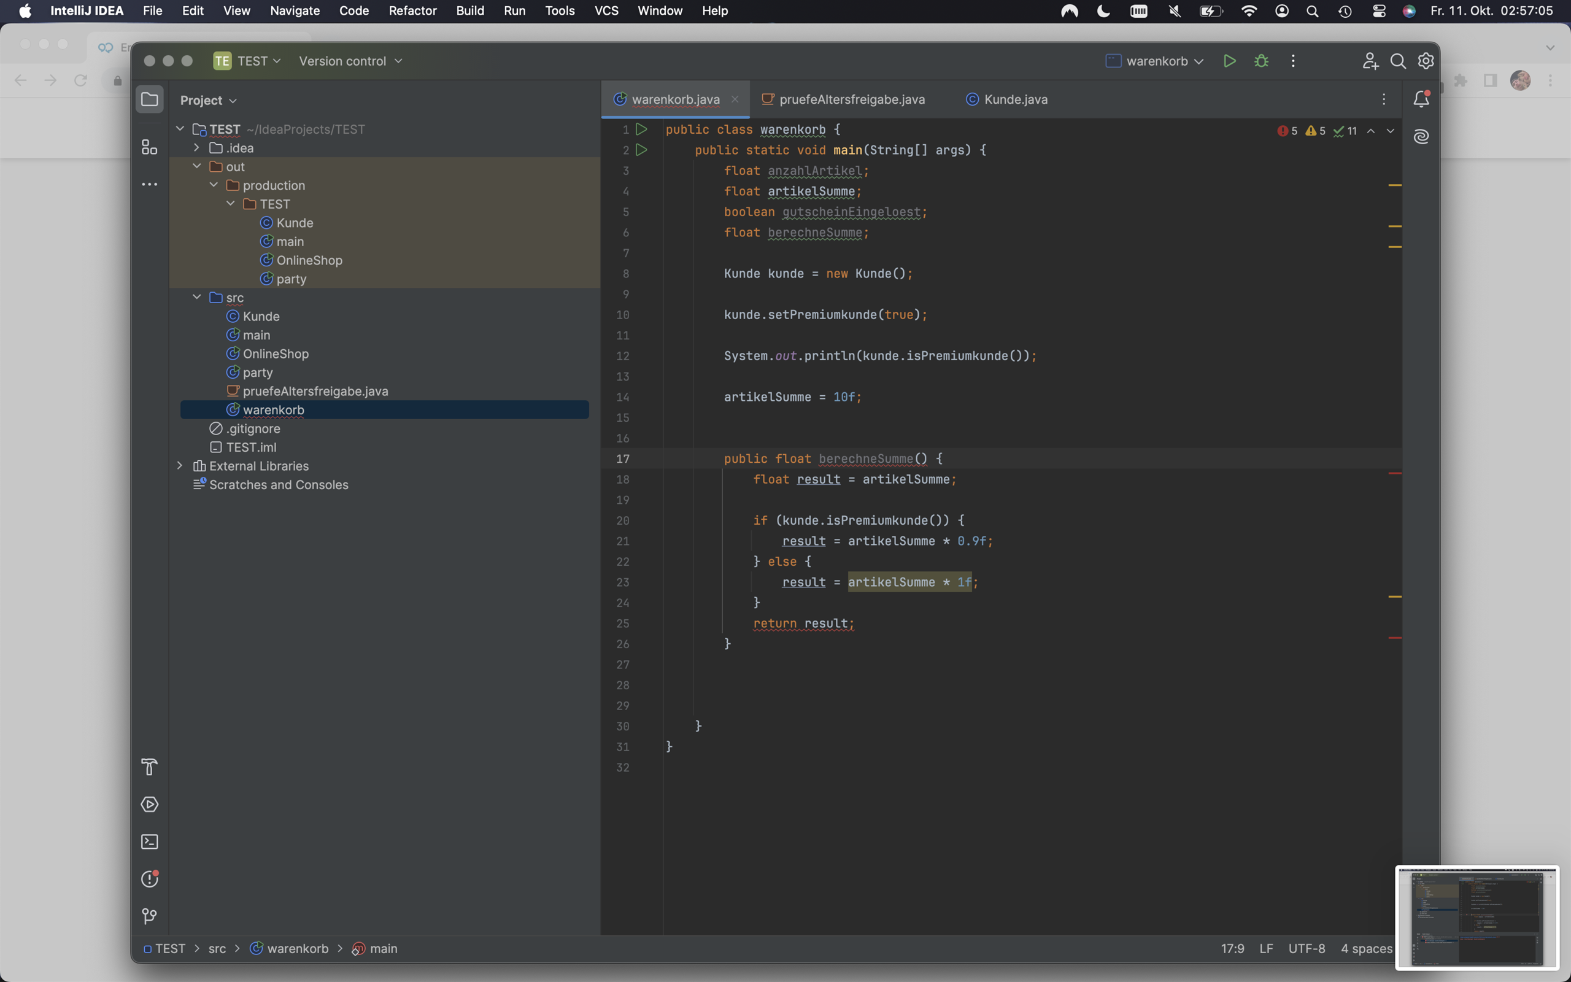The image size is (1571, 982).
Task: Open the Terminal tool window
Action: pos(149,841)
